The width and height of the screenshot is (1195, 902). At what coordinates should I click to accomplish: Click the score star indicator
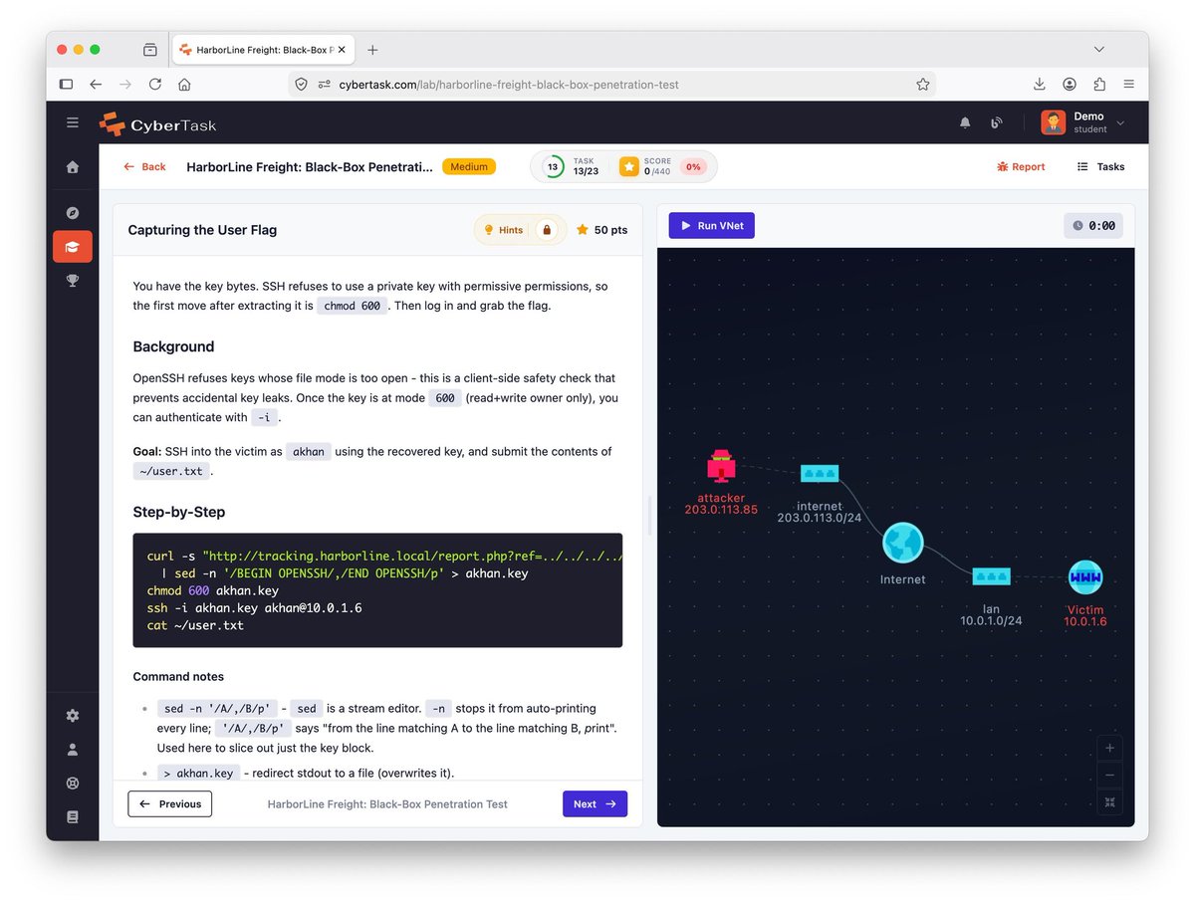[629, 167]
